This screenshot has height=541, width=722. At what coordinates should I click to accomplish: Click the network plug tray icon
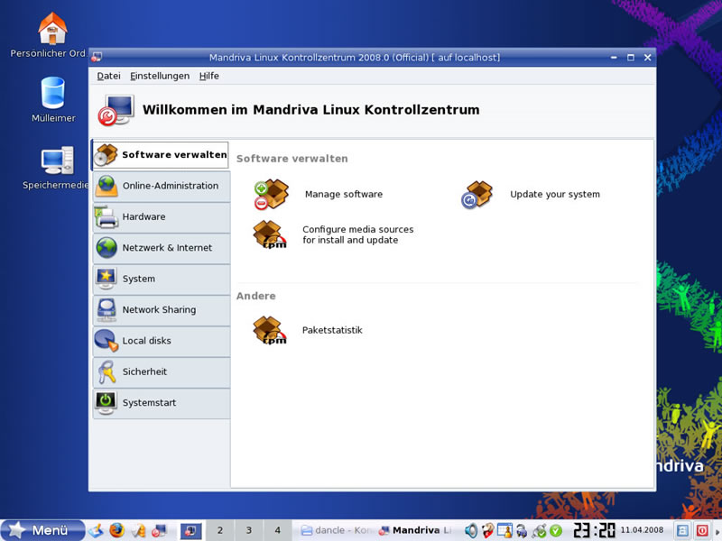(x=539, y=531)
